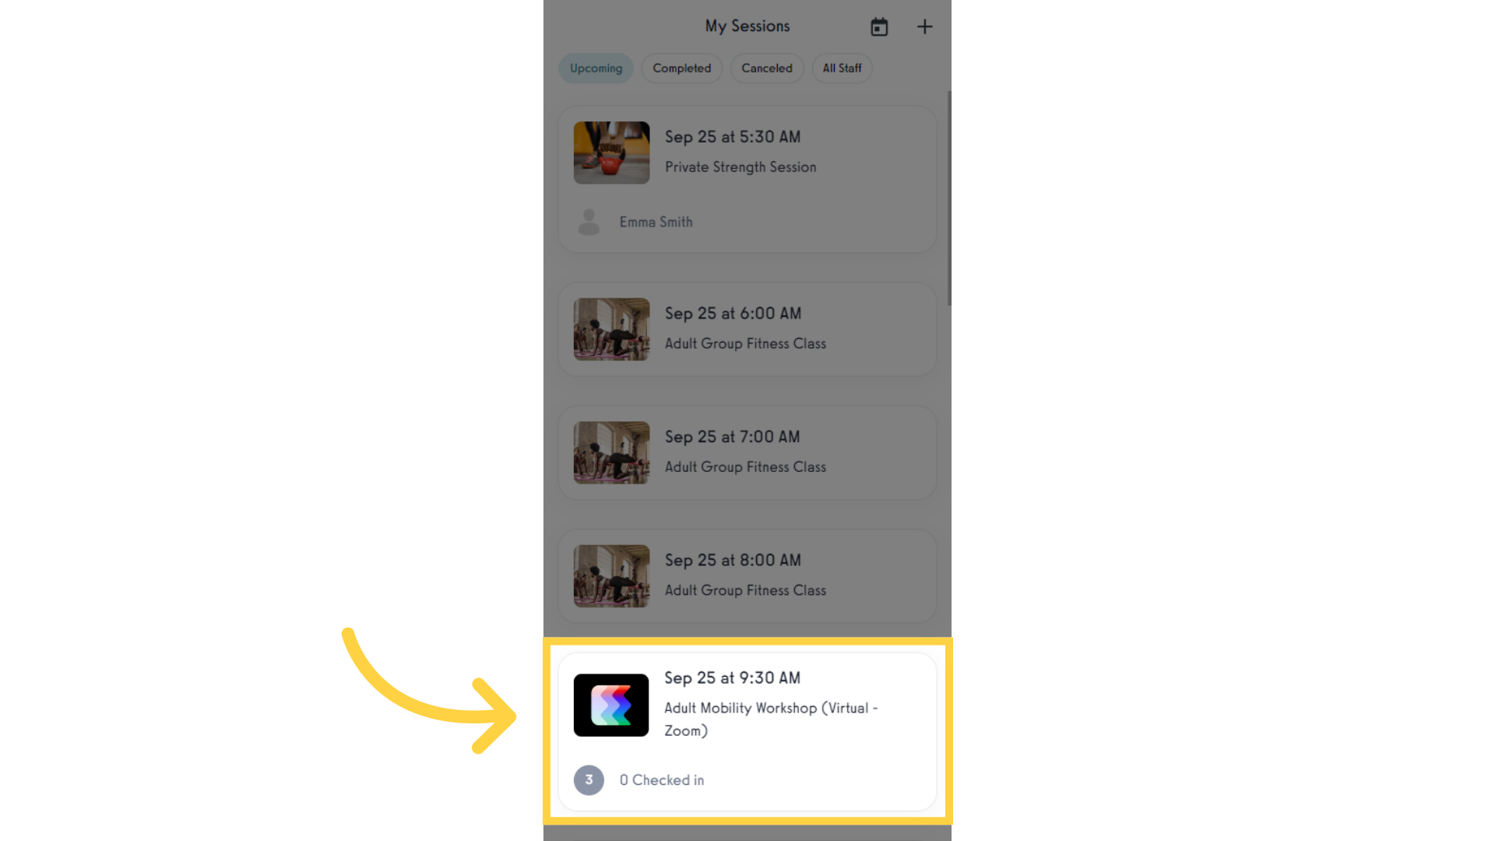Click the Adult Group Fitness 6AM thumbnail
Image resolution: width=1495 pixels, height=841 pixels.
[611, 329]
